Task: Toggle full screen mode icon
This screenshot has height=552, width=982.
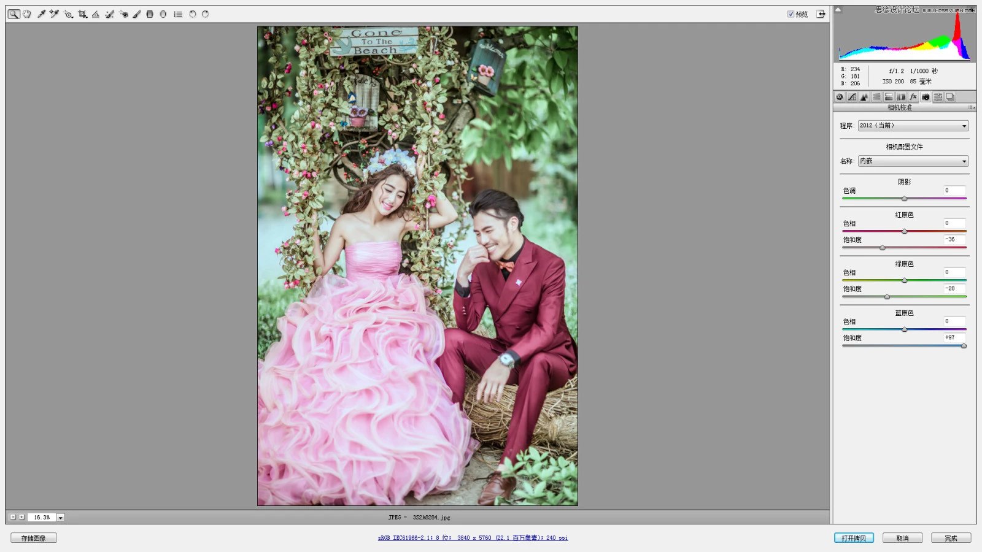Action: [821, 14]
